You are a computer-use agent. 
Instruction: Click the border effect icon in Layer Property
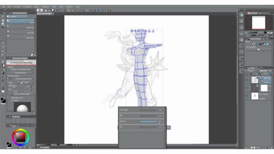(253, 44)
